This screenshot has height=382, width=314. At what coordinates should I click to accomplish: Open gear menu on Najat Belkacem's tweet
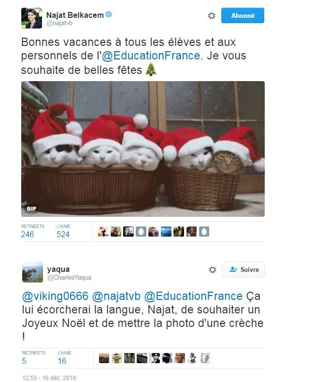pos(212,16)
